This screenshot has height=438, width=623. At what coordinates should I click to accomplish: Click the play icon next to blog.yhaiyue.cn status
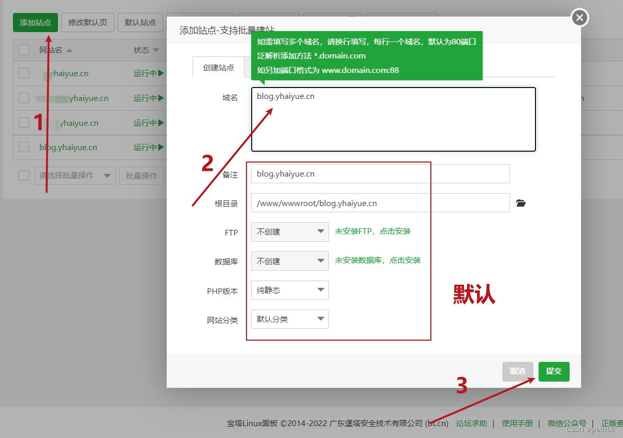coord(161,147)
